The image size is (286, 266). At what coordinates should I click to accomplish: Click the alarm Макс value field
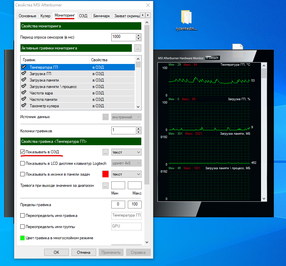tap(135, 185)
